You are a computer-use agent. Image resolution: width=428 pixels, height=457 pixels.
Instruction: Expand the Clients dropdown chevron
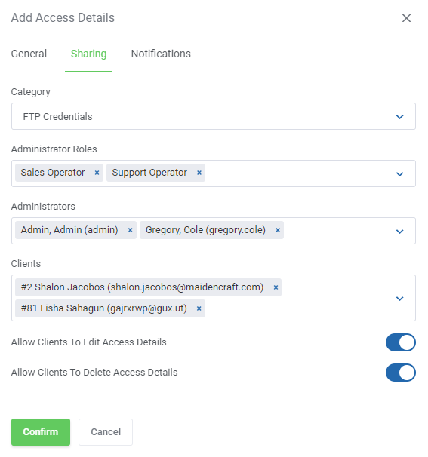coord(399,299)
